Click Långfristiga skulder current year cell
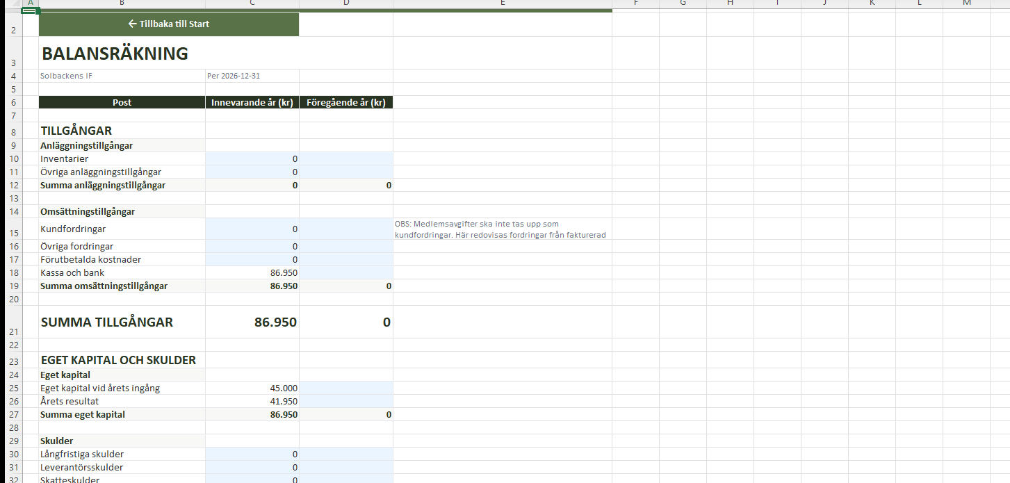 (252, 455)
